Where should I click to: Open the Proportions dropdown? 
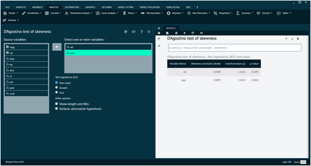223,13
